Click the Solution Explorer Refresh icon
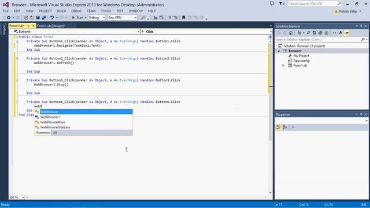This screenshot has width=370, height=208. coord(314,33)
